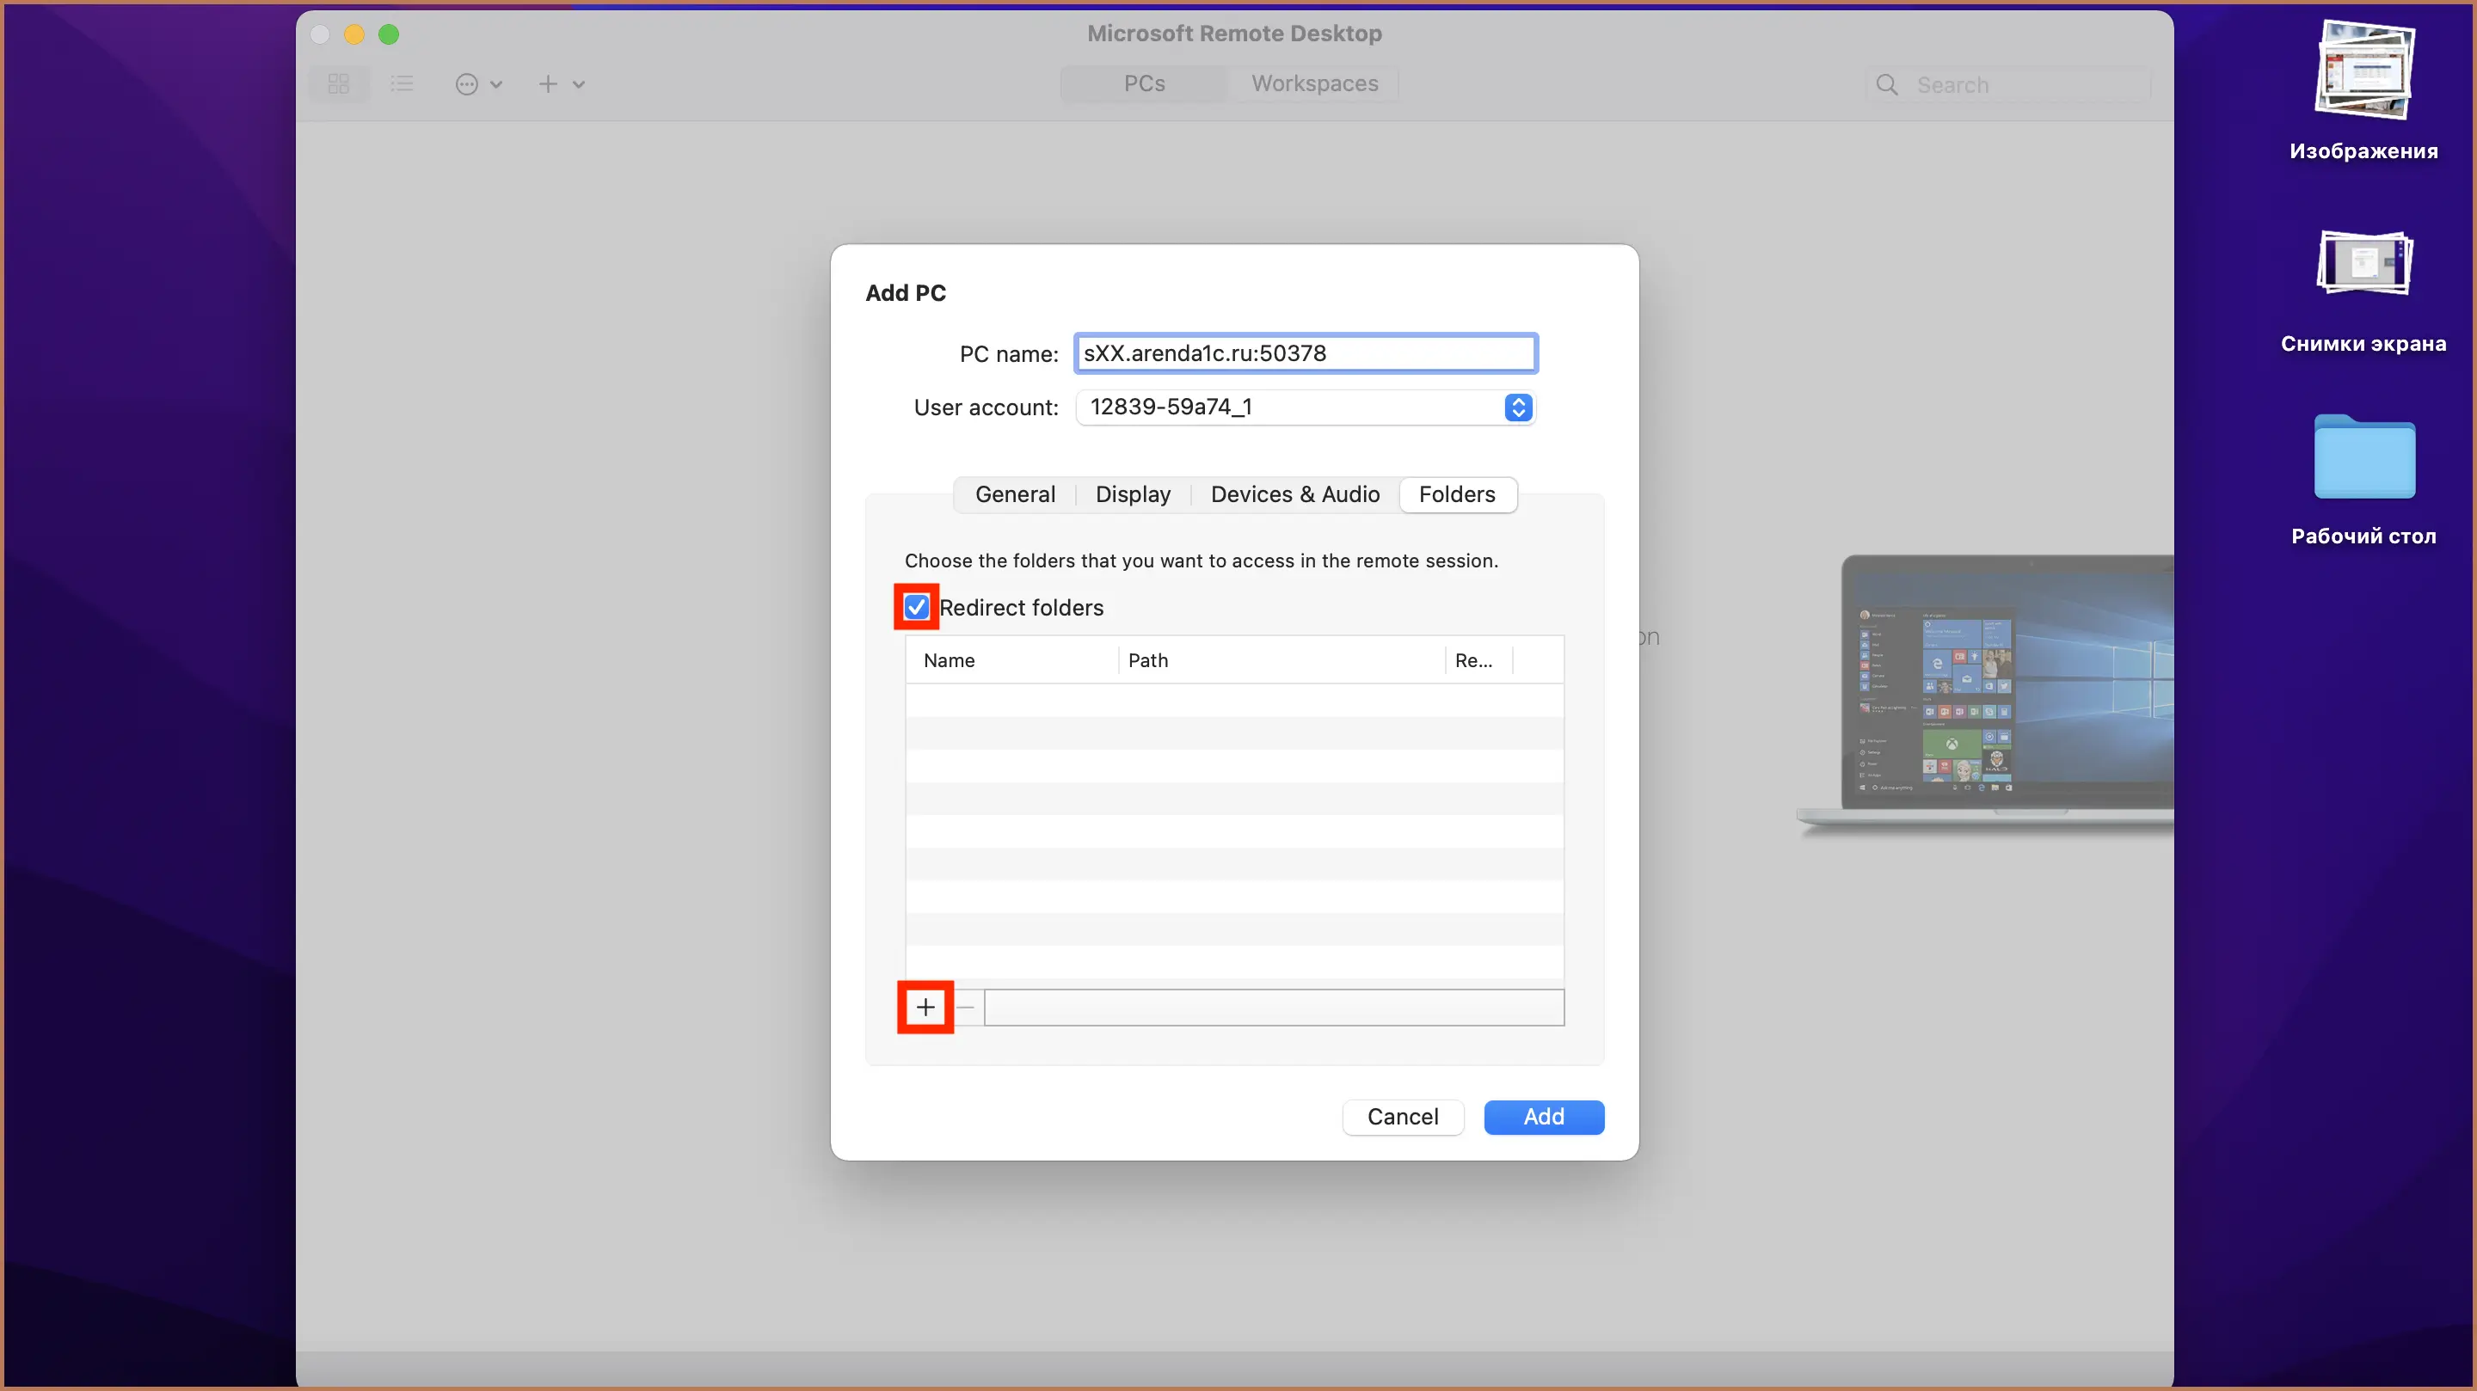This screenshot has width=2477, height=1391.
Task: Open the Снимки экрана desktop stack
Action: (2363, 262)
